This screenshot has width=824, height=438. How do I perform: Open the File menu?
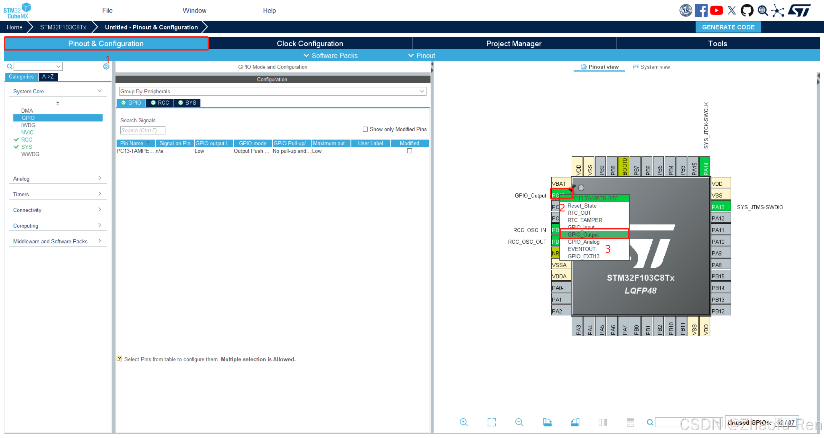tap(107, 11)
